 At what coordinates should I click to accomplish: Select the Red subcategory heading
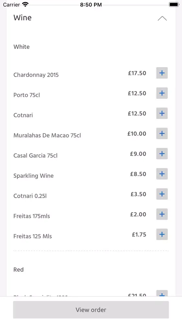tap(18, 270)
